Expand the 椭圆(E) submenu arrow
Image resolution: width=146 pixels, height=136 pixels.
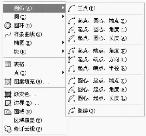63,43
